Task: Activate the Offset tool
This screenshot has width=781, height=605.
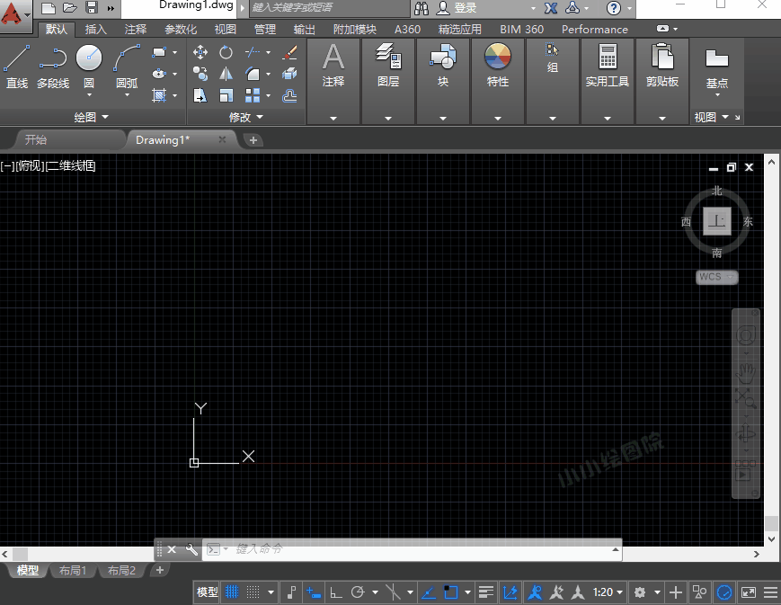Action: [x=289, y=95]
